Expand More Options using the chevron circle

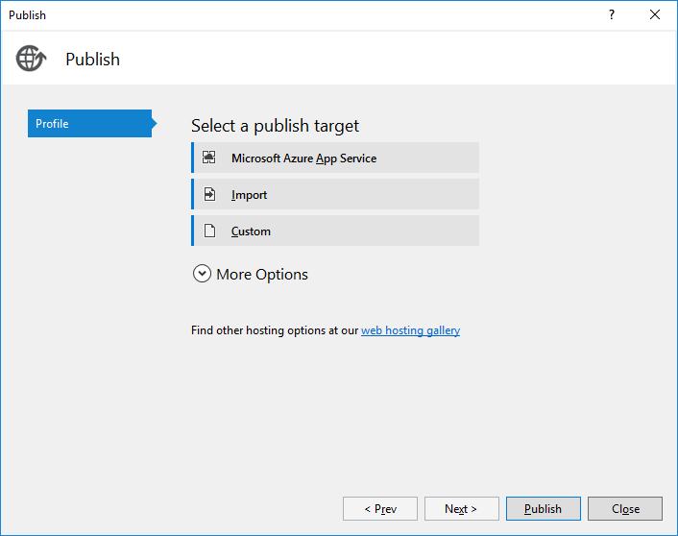202,274
